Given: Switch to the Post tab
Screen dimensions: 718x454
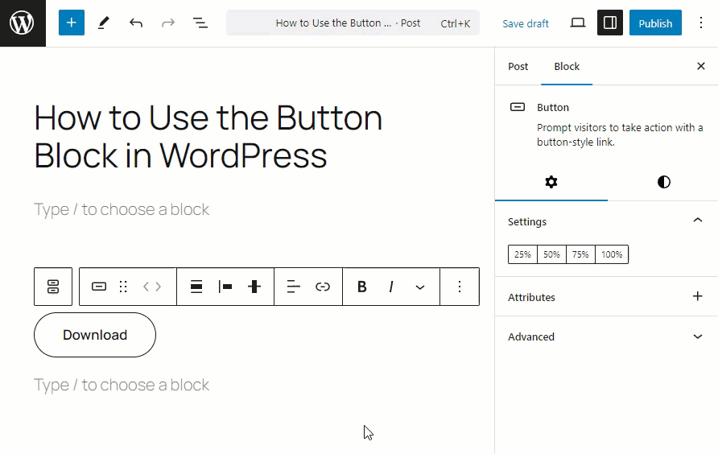Looking at the screenshot, I should point(518,67).
